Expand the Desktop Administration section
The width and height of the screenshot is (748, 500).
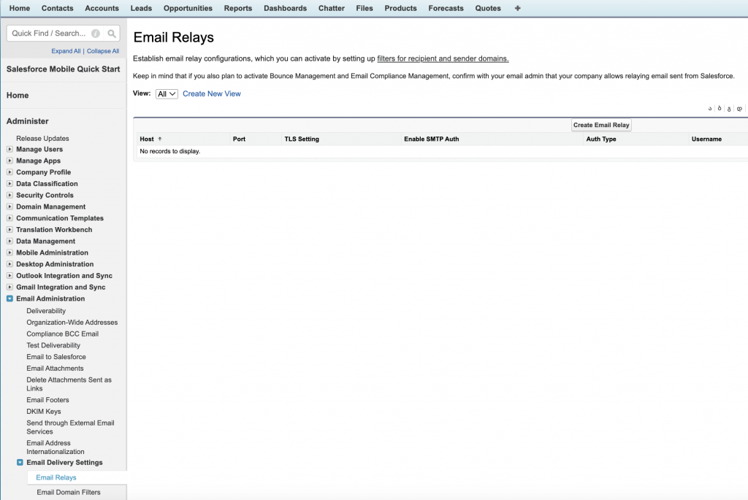point(9,264)
